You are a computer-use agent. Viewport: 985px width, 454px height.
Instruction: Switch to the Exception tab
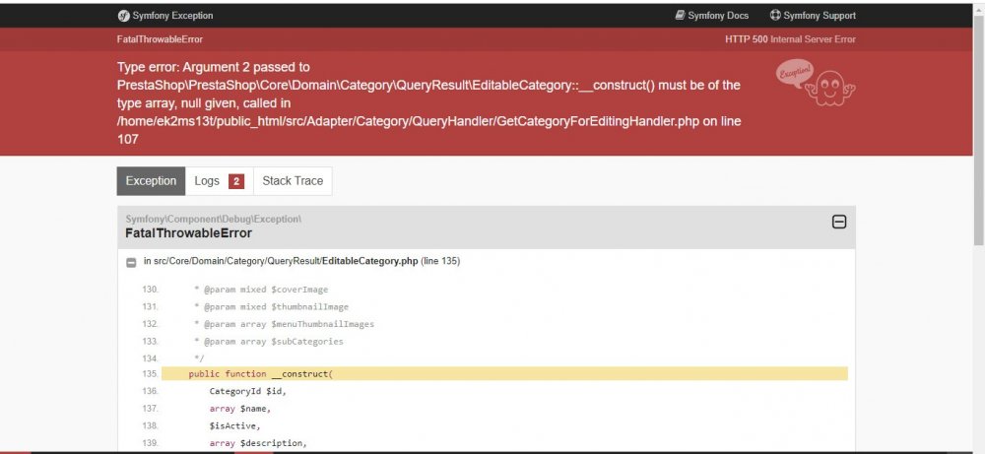151,181
